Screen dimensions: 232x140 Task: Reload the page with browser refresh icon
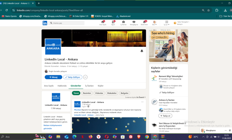pyautogui.click(x=6, y=10)
